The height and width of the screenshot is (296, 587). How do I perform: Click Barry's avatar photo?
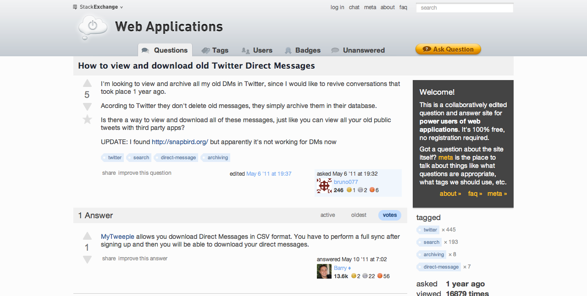(x=324, y=271)
